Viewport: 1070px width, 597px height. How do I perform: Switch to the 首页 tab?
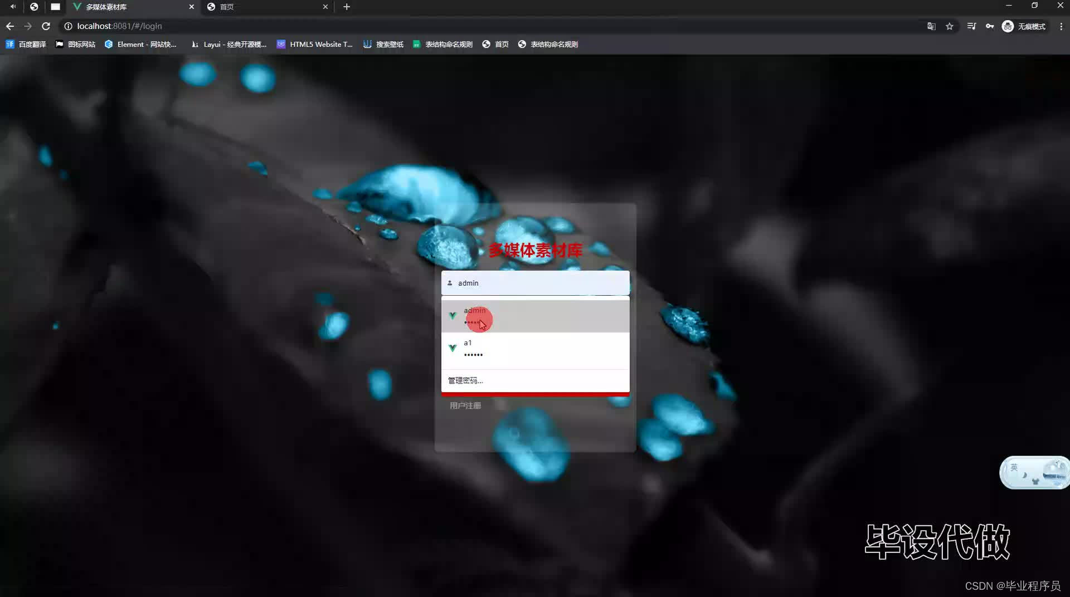pos(267,7)
